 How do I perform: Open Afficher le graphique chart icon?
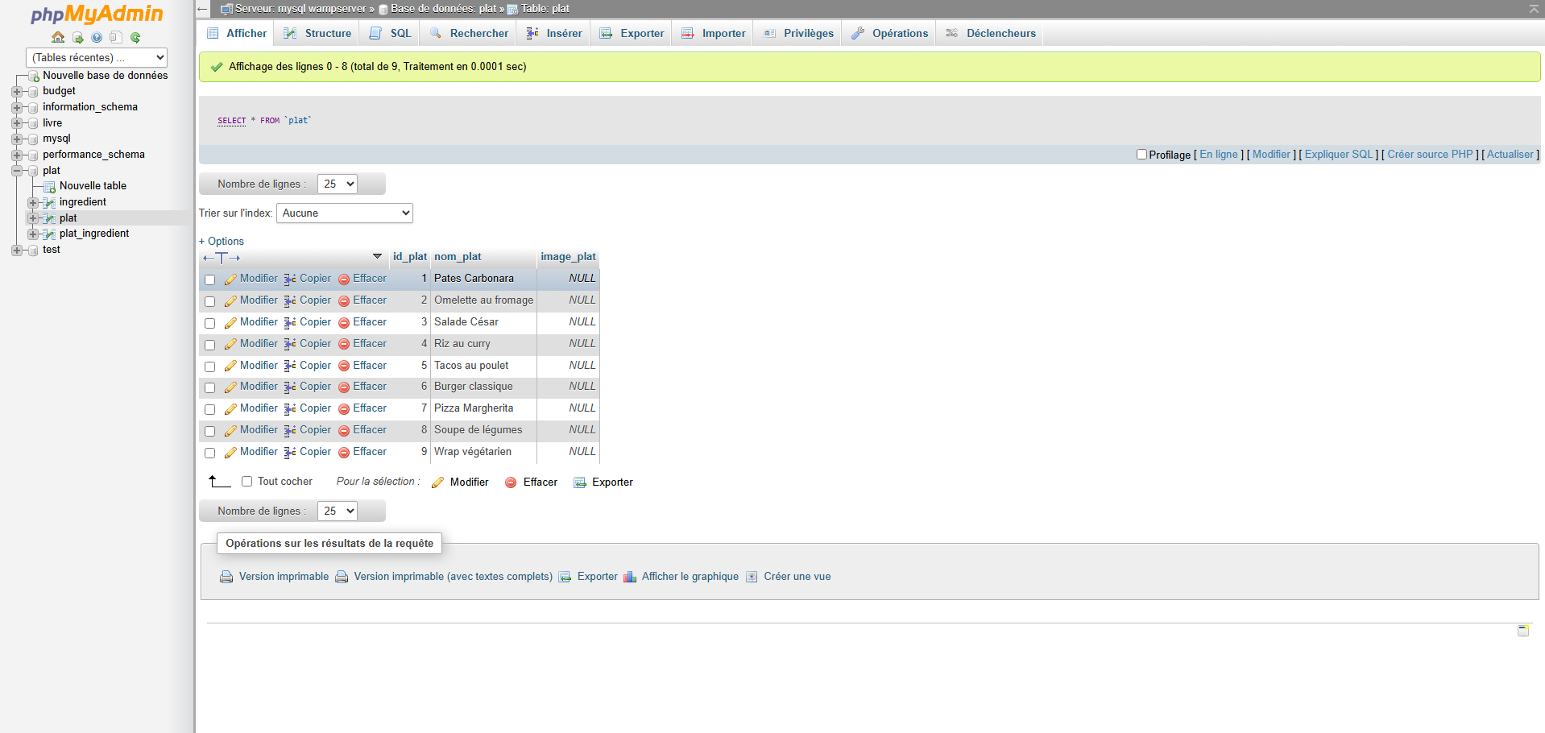click(x=629, y=577)
